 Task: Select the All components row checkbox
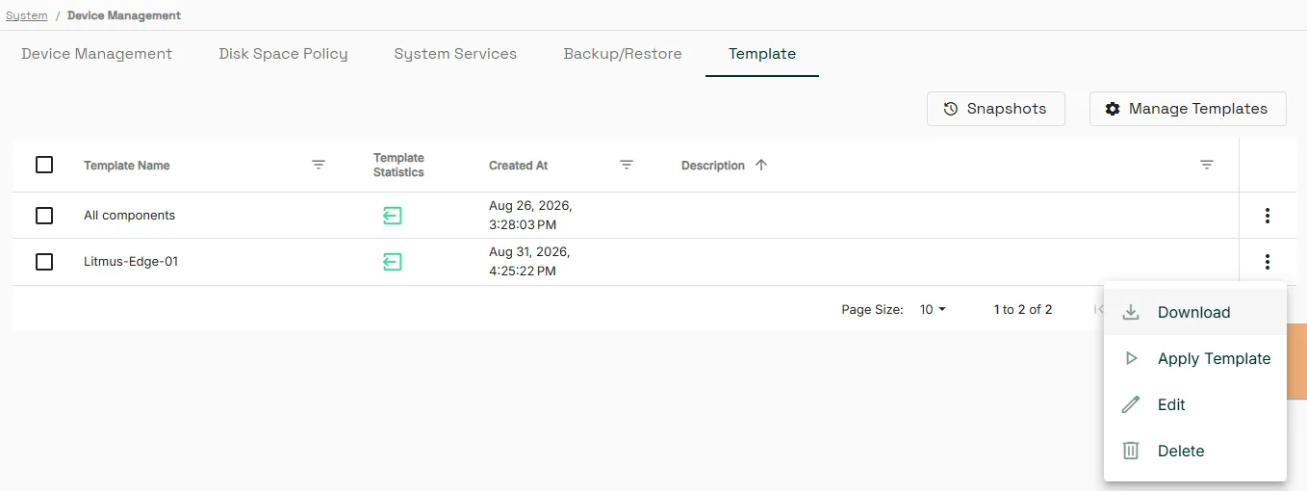[44, 216]
